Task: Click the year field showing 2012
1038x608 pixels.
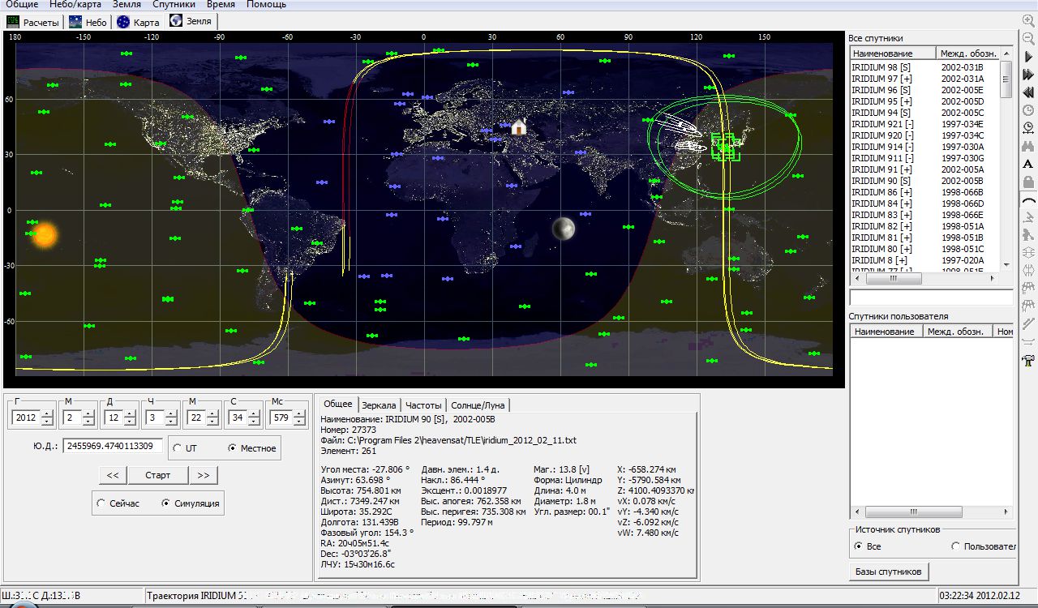Action: [x=26, y=418]
